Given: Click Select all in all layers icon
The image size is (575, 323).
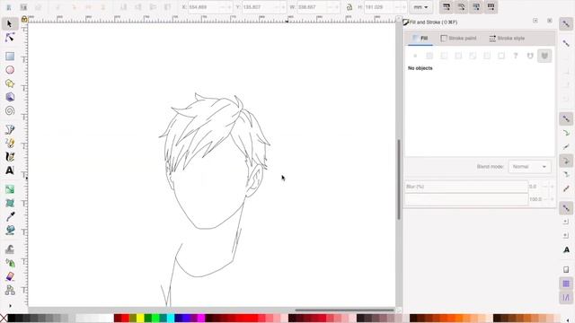Looking at the screenshot, I should coord(23,7).
